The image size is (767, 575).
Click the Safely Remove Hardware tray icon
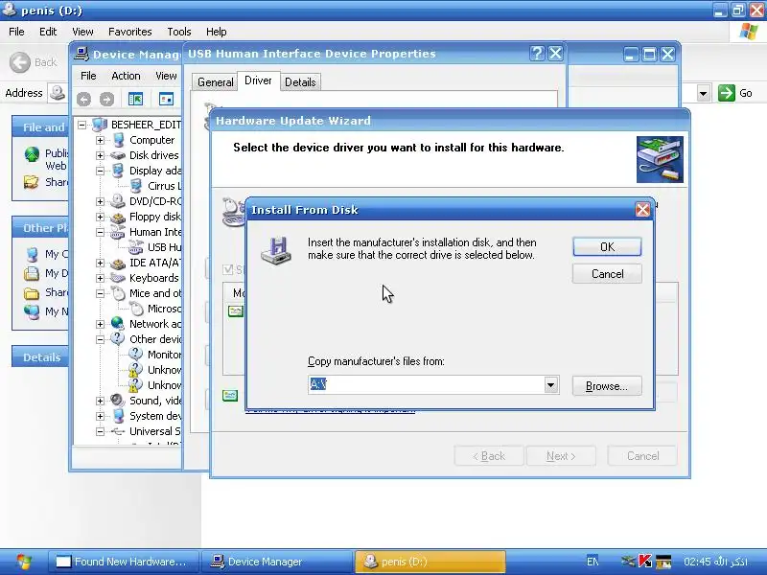[628, 562]
